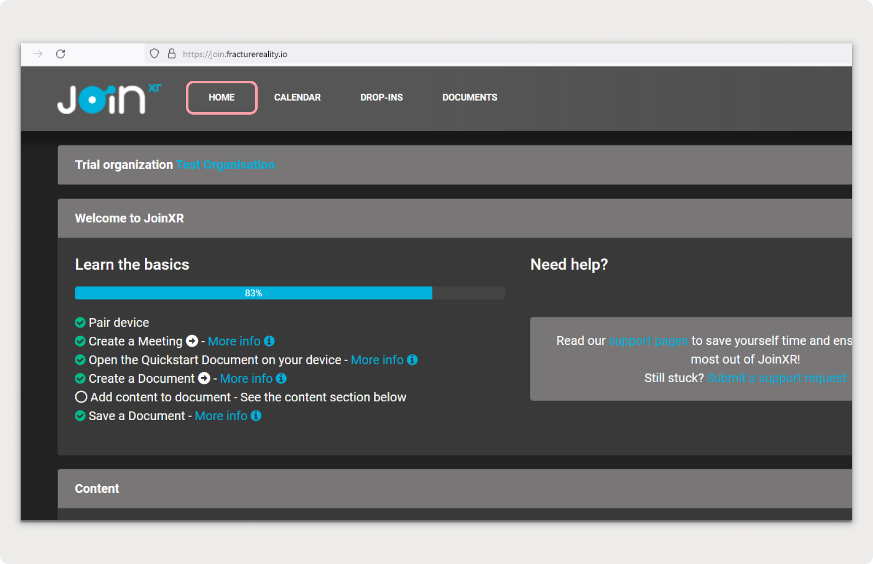Click the shield tracking protection icon
The width and height of the screenshot is (873, 564).
[x=155, y=54]
